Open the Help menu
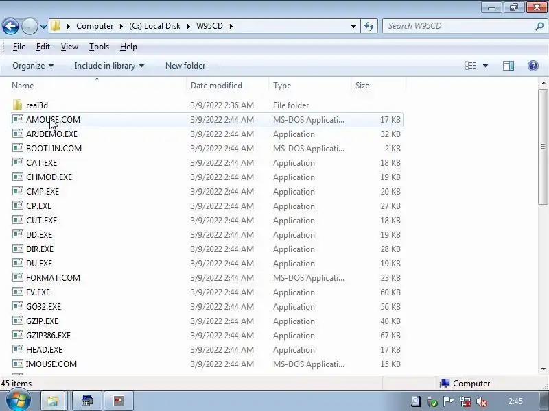Screen dimensions: 549x411 [x=128, y=47]
